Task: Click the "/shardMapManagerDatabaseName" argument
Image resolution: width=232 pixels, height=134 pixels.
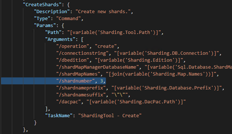Action: pyautogui.click(x=98, y=67)
